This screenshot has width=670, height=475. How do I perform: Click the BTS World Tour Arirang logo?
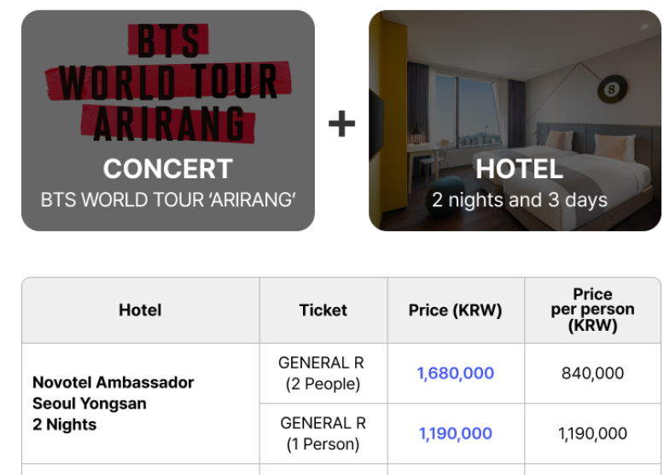point(169,81)
